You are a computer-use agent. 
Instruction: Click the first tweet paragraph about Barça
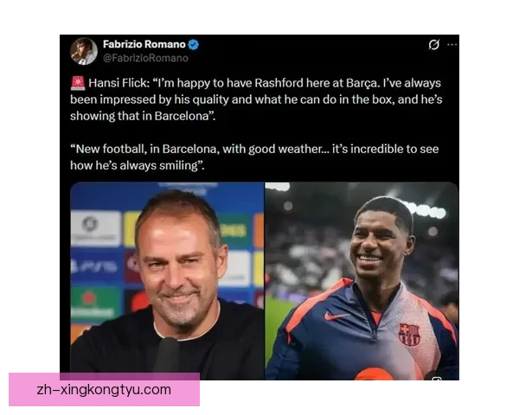tap(256, 99)
